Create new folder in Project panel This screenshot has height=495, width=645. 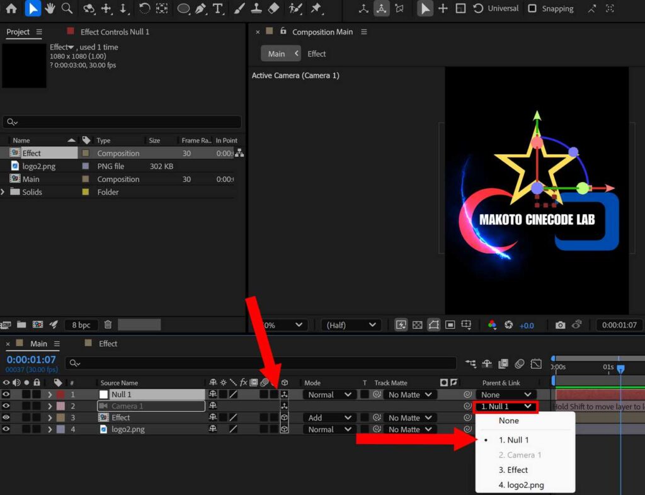coord(21,325)
